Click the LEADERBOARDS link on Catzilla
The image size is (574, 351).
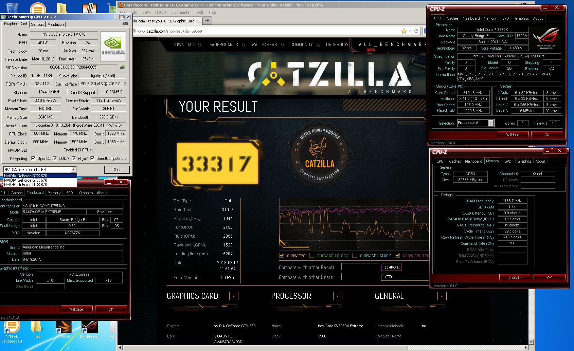tap(223, 44)
